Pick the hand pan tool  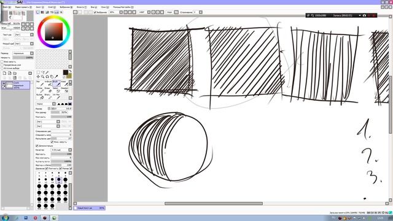(x=52, y=77)
